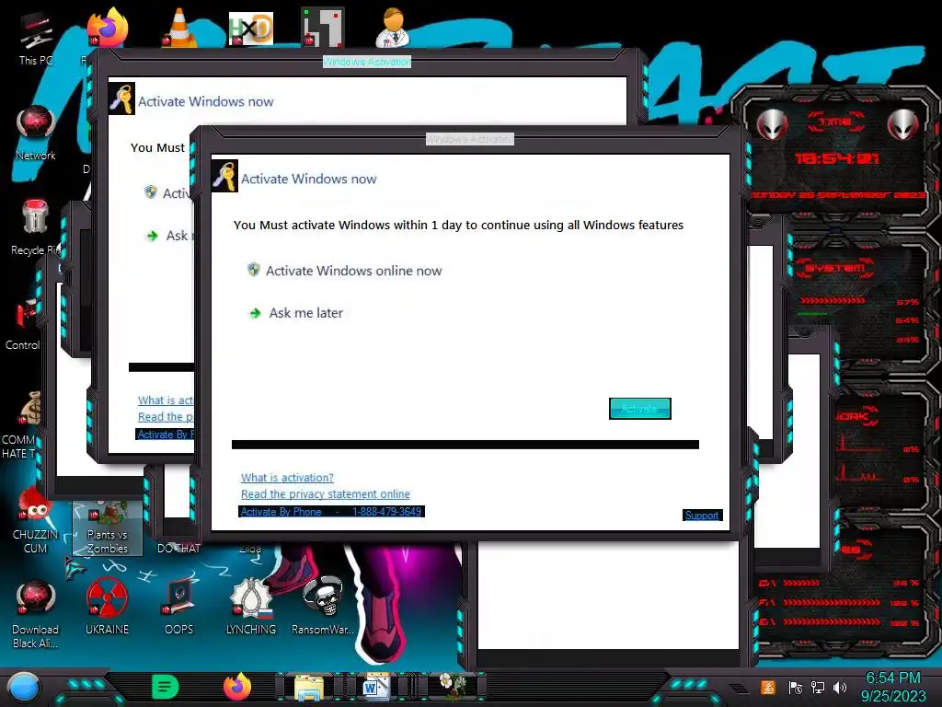
Task: Click the Activate By Phone link
Action: pos(331,512)
